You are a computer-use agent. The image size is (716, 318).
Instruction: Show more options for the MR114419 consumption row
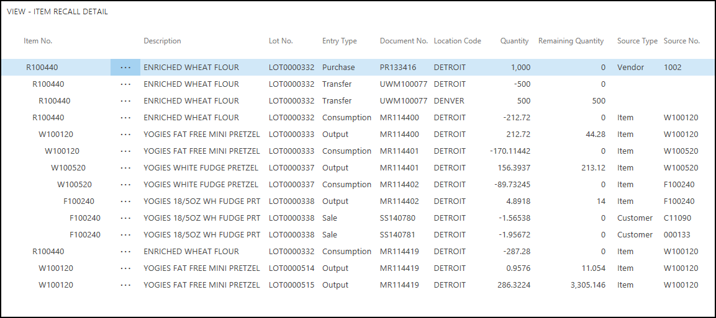tap(125, 252)
